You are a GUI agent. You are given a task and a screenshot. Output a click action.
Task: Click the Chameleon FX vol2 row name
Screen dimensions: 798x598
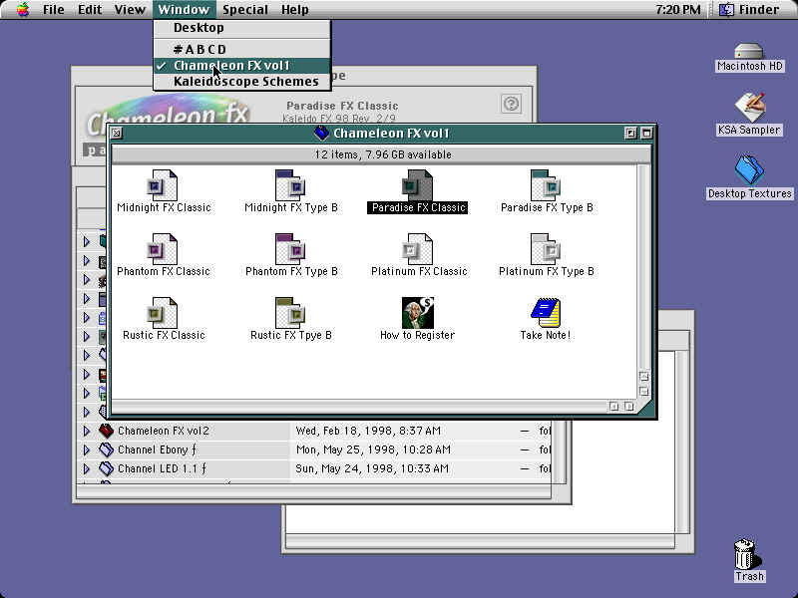pyautogui.click(x=164, y=431)
